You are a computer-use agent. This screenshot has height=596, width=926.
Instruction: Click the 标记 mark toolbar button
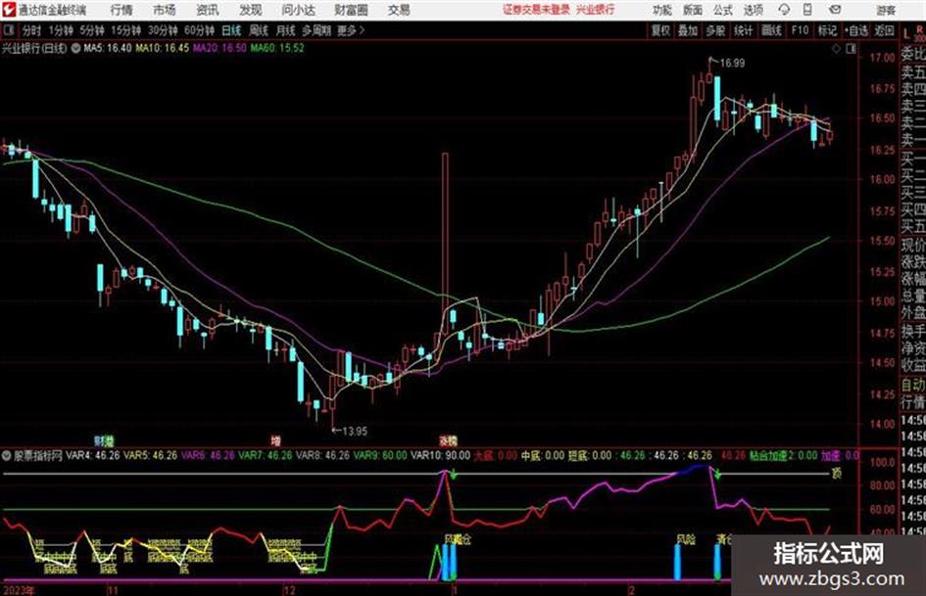pos(827,30)
